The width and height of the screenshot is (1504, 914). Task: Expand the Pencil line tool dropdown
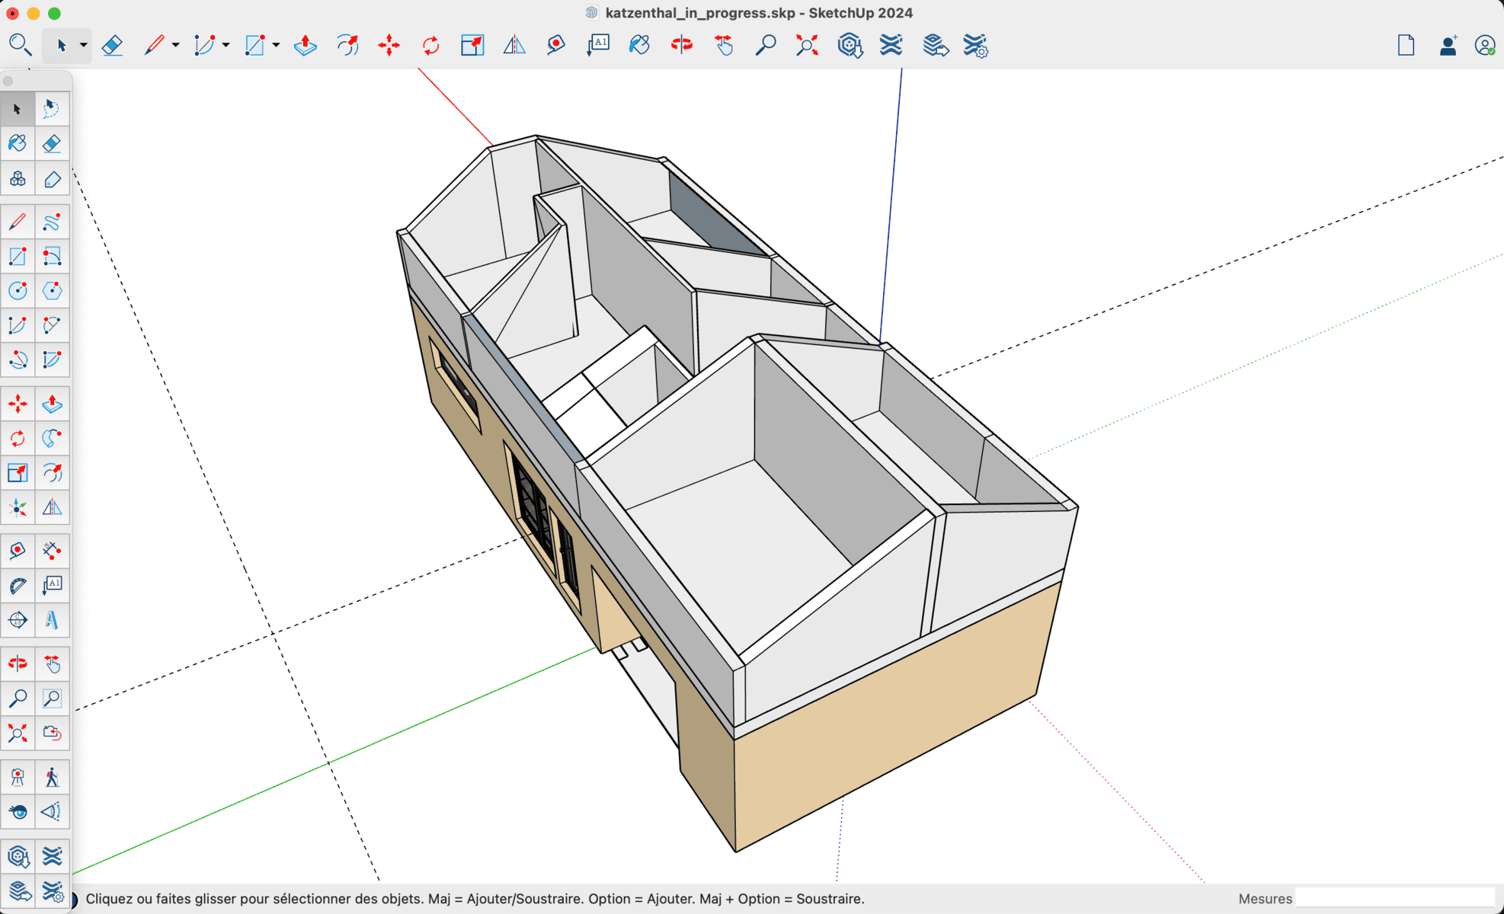[x=175, y=46]
